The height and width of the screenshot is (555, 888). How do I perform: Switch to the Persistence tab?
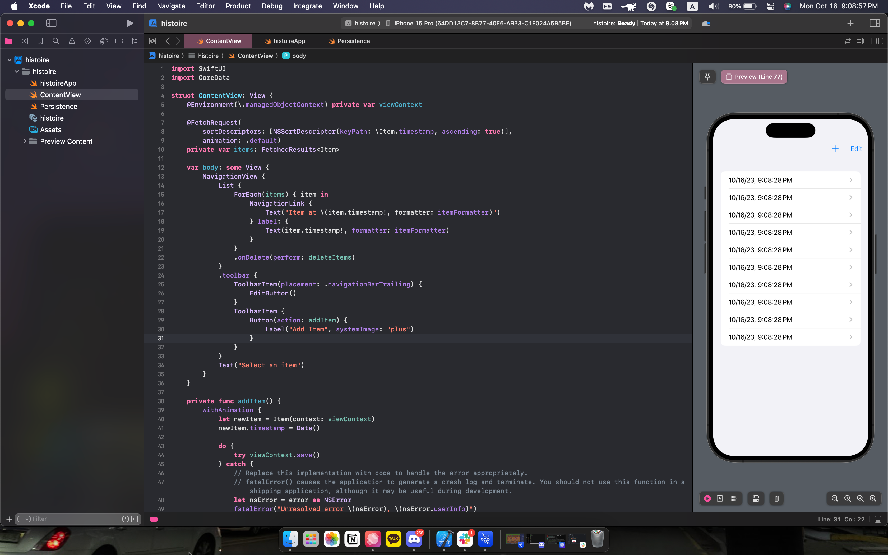click(349, 41)
